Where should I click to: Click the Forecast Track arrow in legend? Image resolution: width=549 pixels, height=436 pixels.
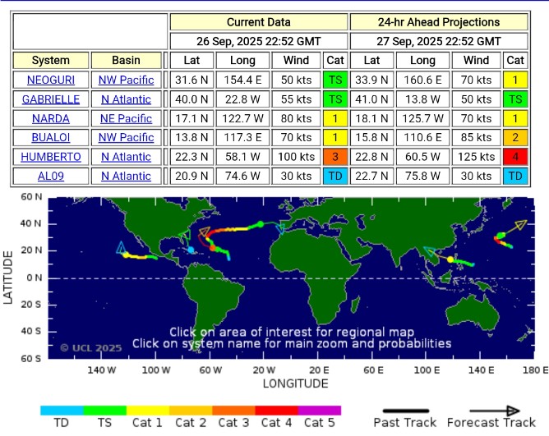point(495,411)
